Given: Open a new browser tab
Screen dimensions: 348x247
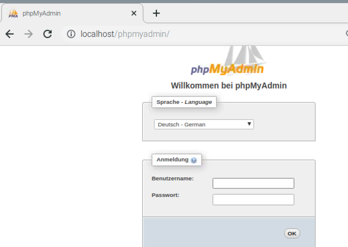Looking at the screenshot, I should click(x=156, y=13).
